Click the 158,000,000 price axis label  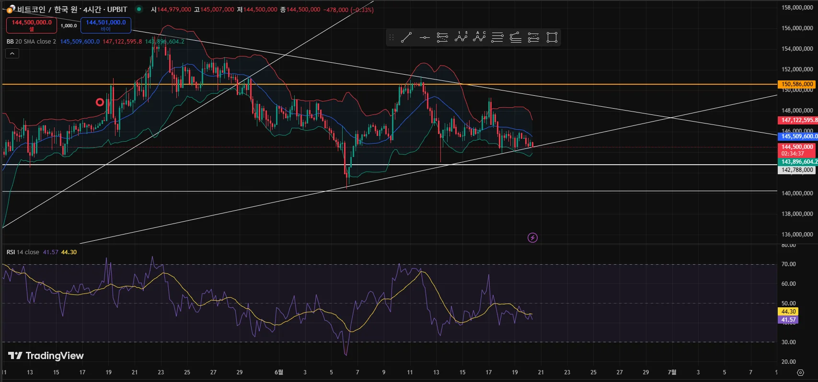[797, 8]
